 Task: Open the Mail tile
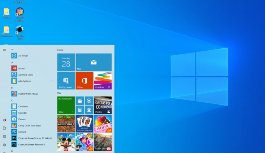coord(94,62)
